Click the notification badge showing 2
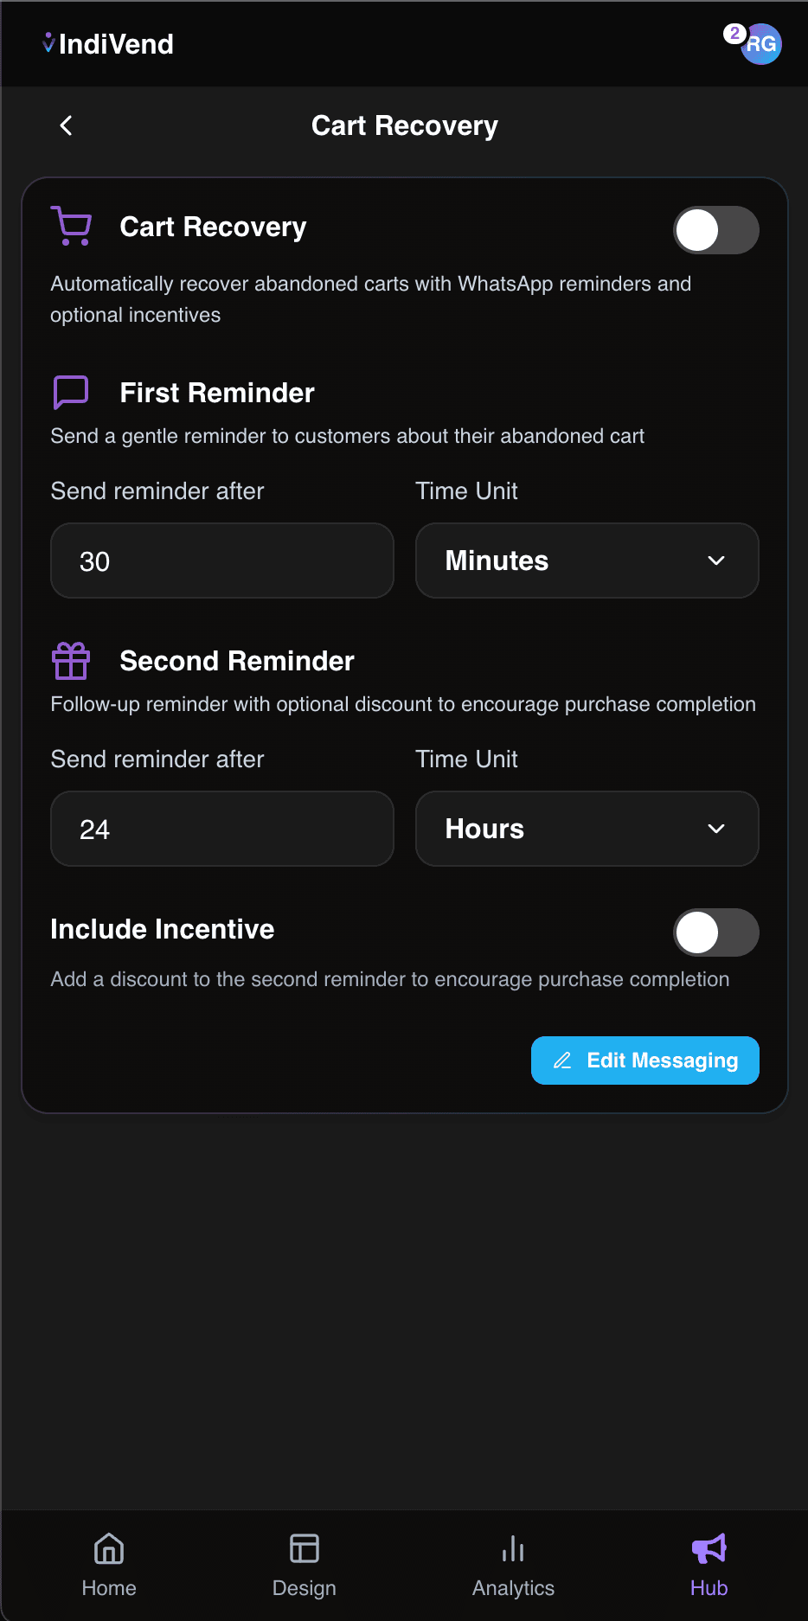 [x=734, y=34]
